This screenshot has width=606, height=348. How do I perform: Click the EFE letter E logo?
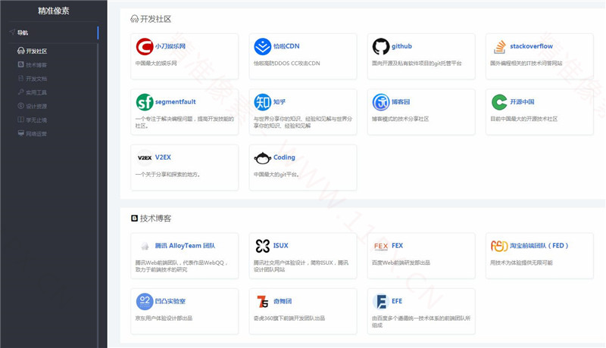click(381, 301)
